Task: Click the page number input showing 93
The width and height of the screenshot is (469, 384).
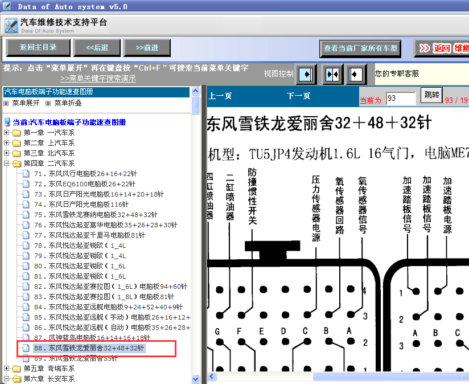Action: pyautogui.click(x=401, y=98)
